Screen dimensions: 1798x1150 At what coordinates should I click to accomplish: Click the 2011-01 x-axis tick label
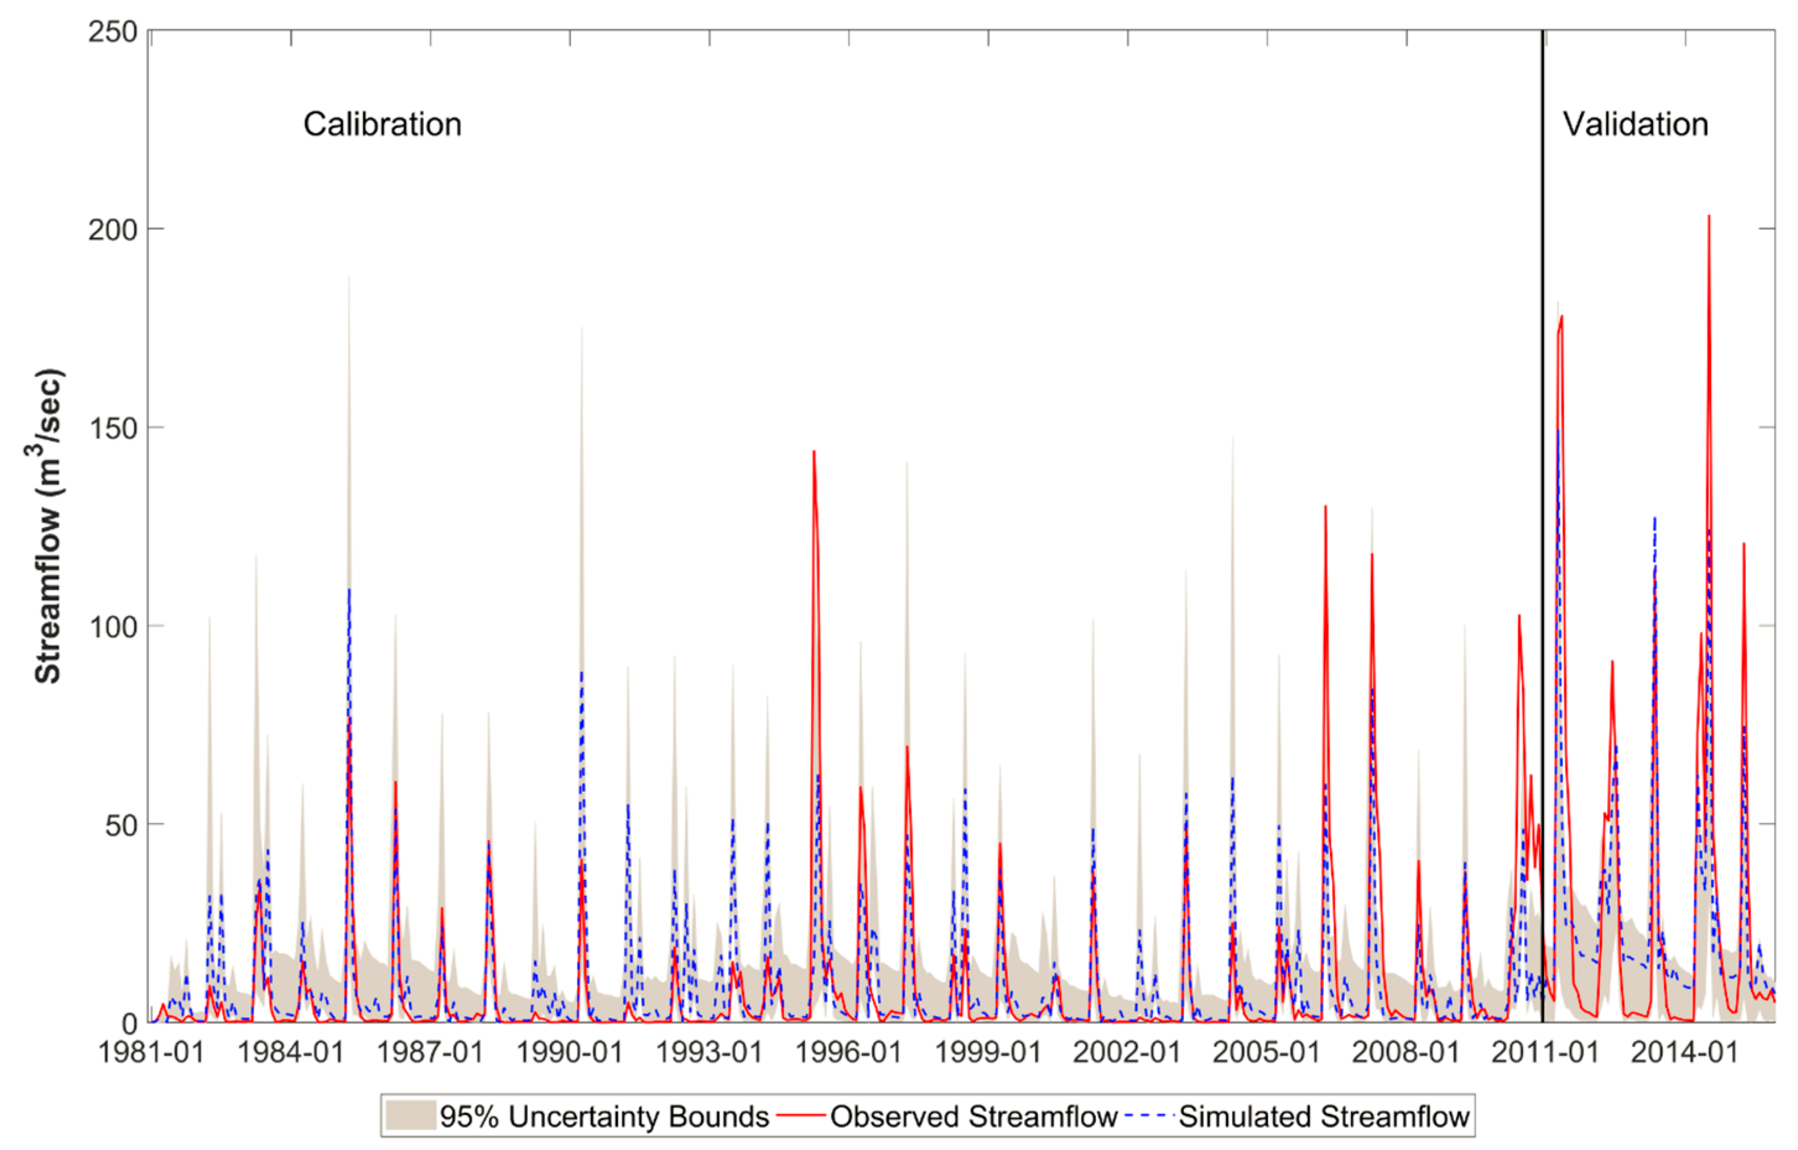[1545, 1053]
